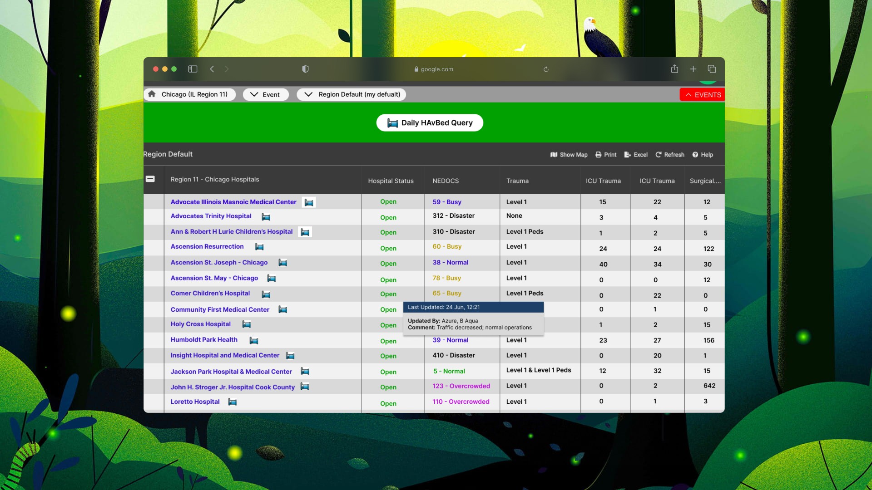Open Jackson Park Hospital & Medical Center
Image resolution: width=872 pixels, height=490 pixels.
point(231,372)
